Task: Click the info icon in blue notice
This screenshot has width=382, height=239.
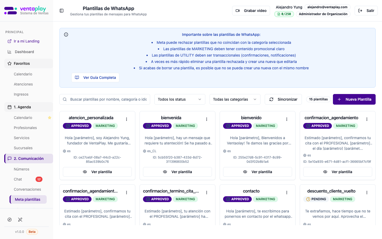Action: click(66, 35)
